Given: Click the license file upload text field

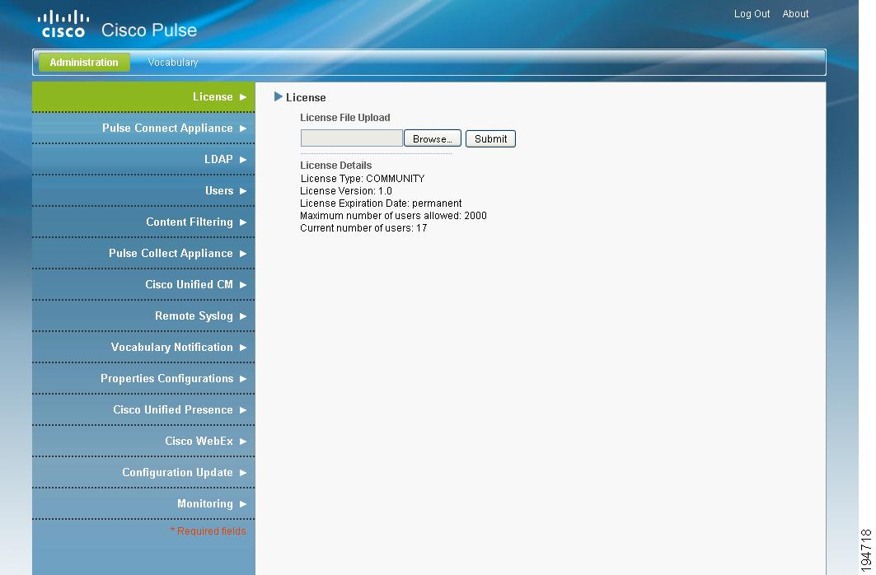Looking at the screenshot, I should click(351, 138).
